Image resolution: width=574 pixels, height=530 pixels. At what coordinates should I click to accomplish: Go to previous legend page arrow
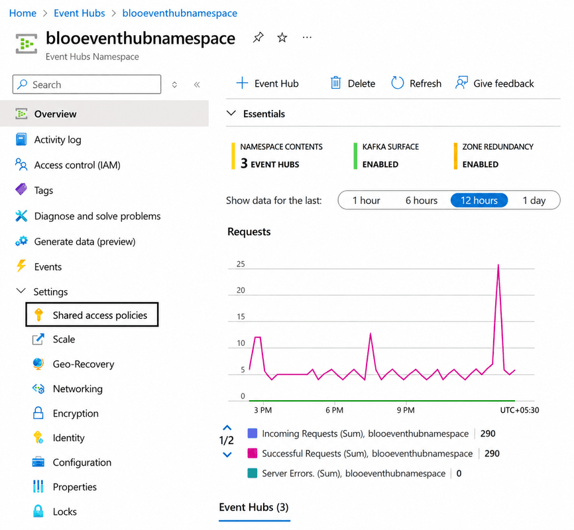(x=227, y=427)
